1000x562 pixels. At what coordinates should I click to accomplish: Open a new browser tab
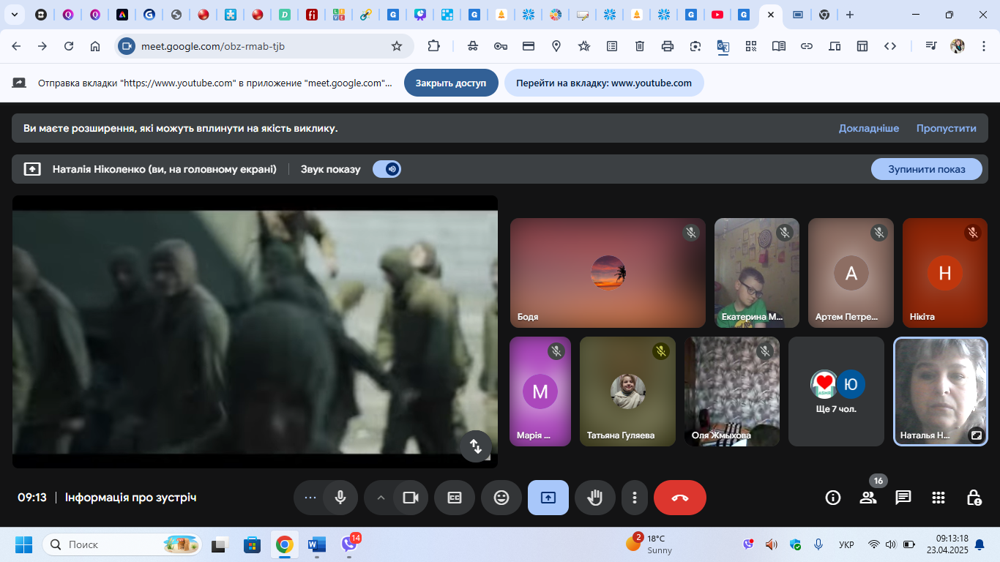(849, 15)
